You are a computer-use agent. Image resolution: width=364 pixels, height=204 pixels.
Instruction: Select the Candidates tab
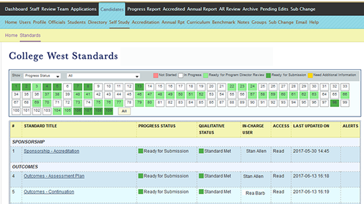(x=112, y=9)
